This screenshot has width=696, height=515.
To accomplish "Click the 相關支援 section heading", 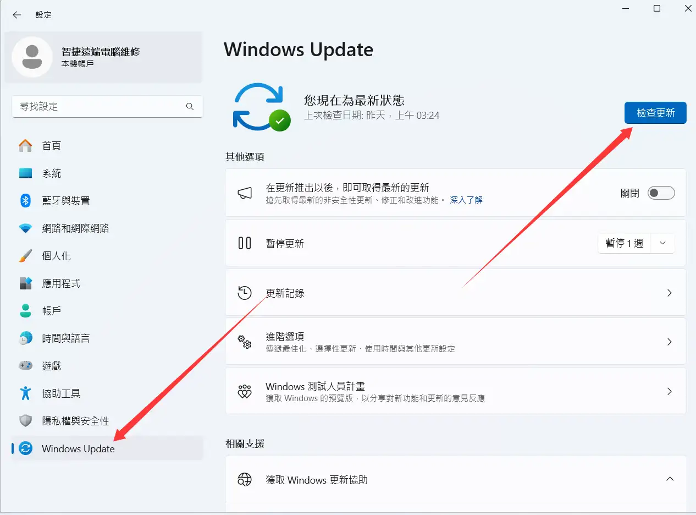I will [245, 443].
